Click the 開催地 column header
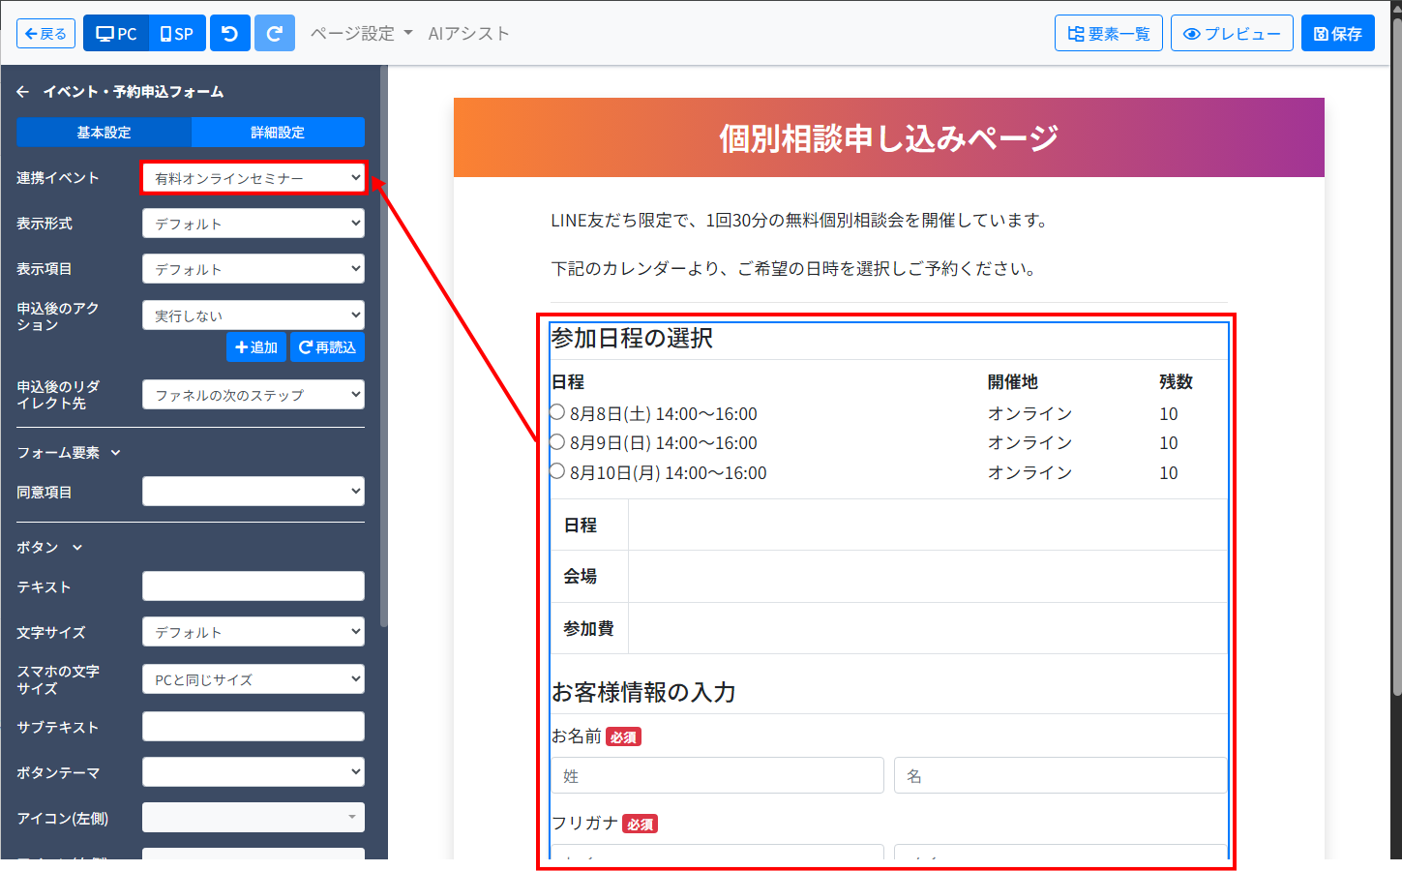Viewport: 1402px width, 871px height. coord(1013,382)
